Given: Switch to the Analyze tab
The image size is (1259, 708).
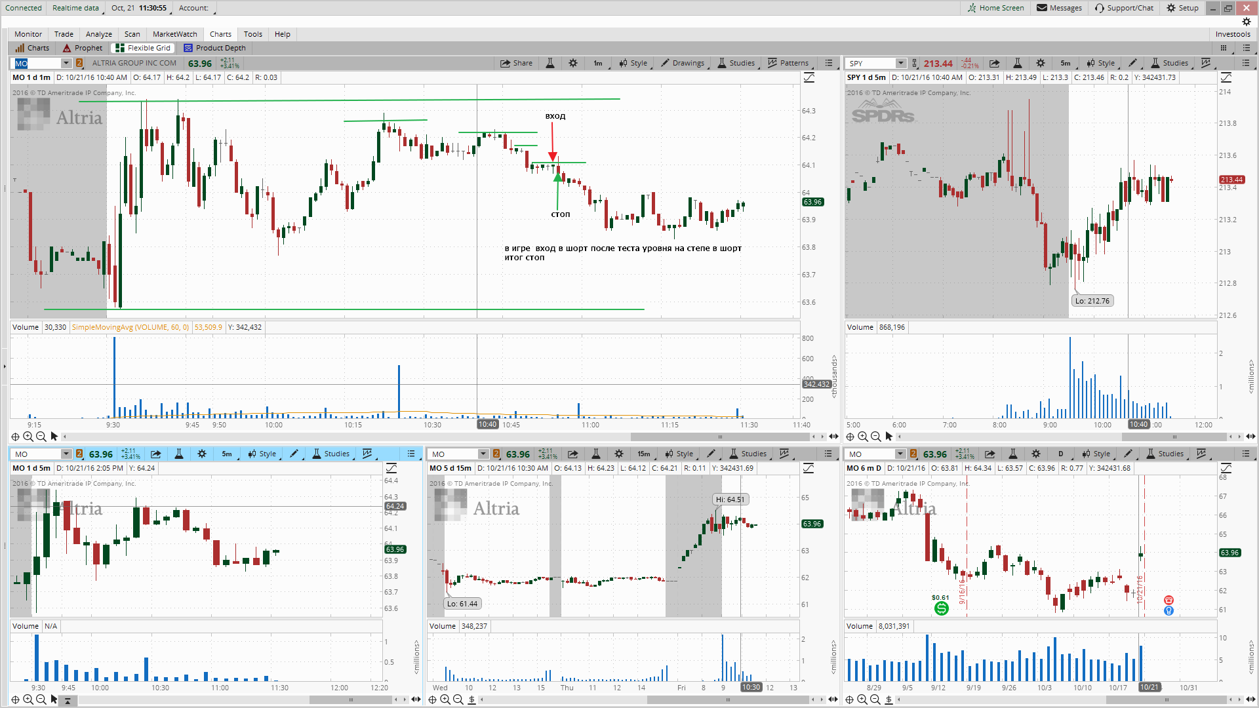Looking at the screenshot, I should tap(98, 34).
